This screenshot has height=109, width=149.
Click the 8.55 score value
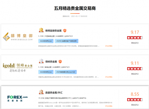pos(135,94)
